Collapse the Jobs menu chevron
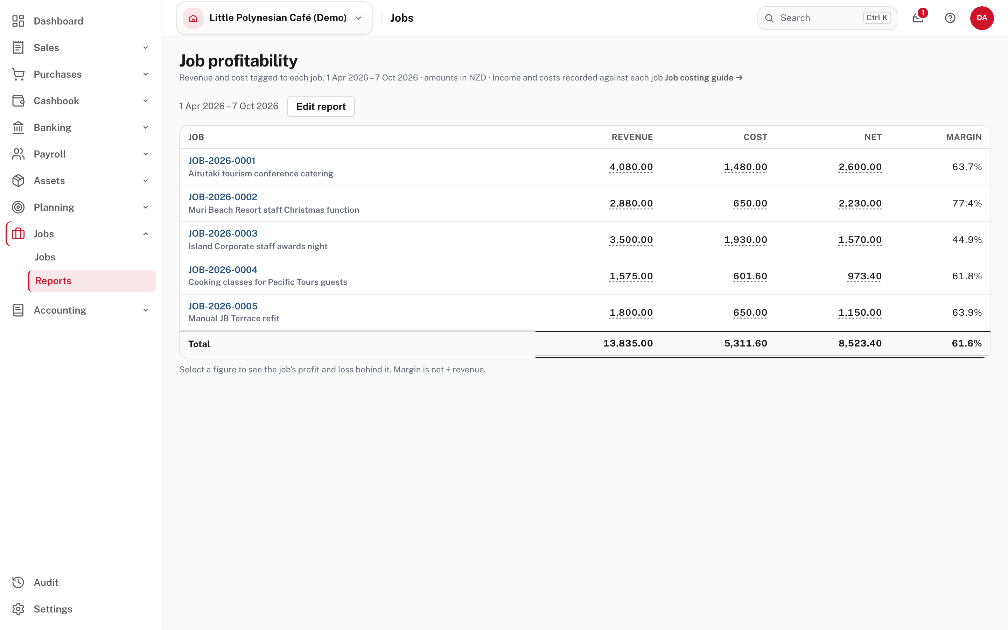 (145, 234)
